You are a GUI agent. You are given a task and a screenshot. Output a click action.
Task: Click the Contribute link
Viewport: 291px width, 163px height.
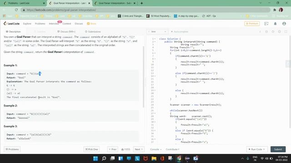tap(172, 149)
